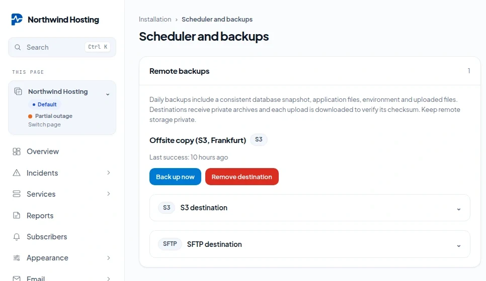Click the SFTP tag in SFTP destination row

click(170, 244)
